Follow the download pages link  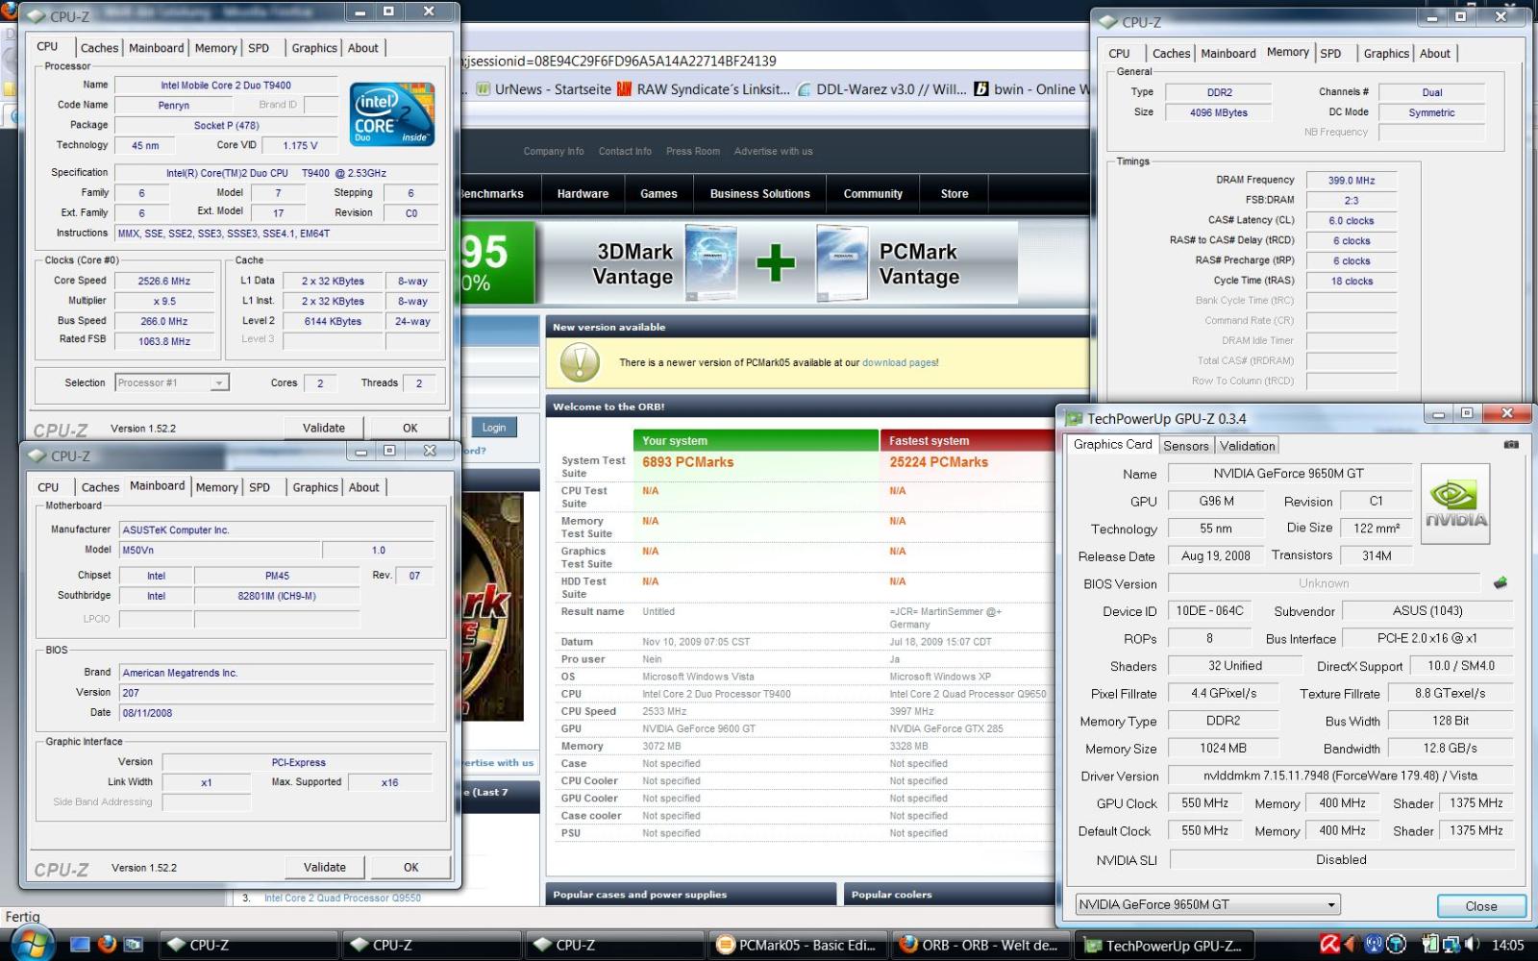click(x=899, y=362)
